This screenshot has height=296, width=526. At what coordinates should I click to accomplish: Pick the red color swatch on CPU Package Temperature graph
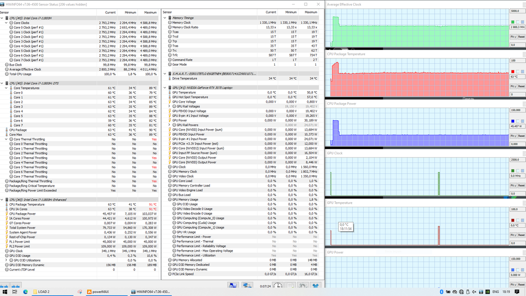click(513, 72)
